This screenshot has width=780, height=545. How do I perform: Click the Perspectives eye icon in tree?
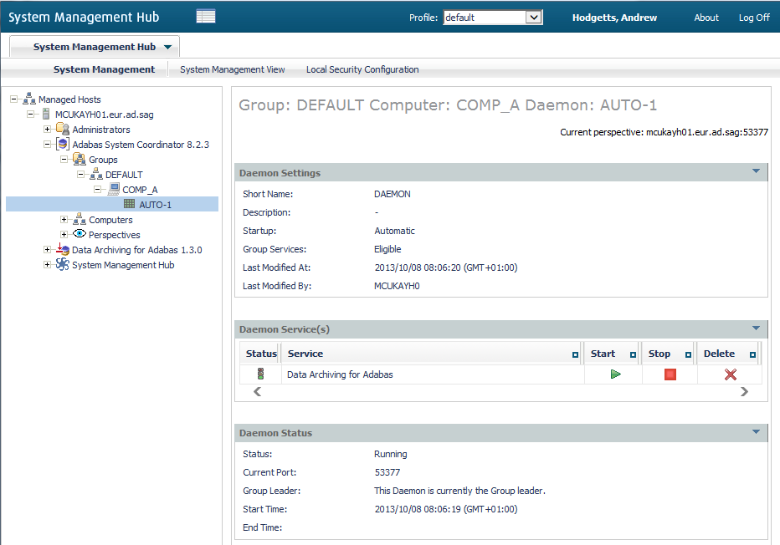coord(80,235)
